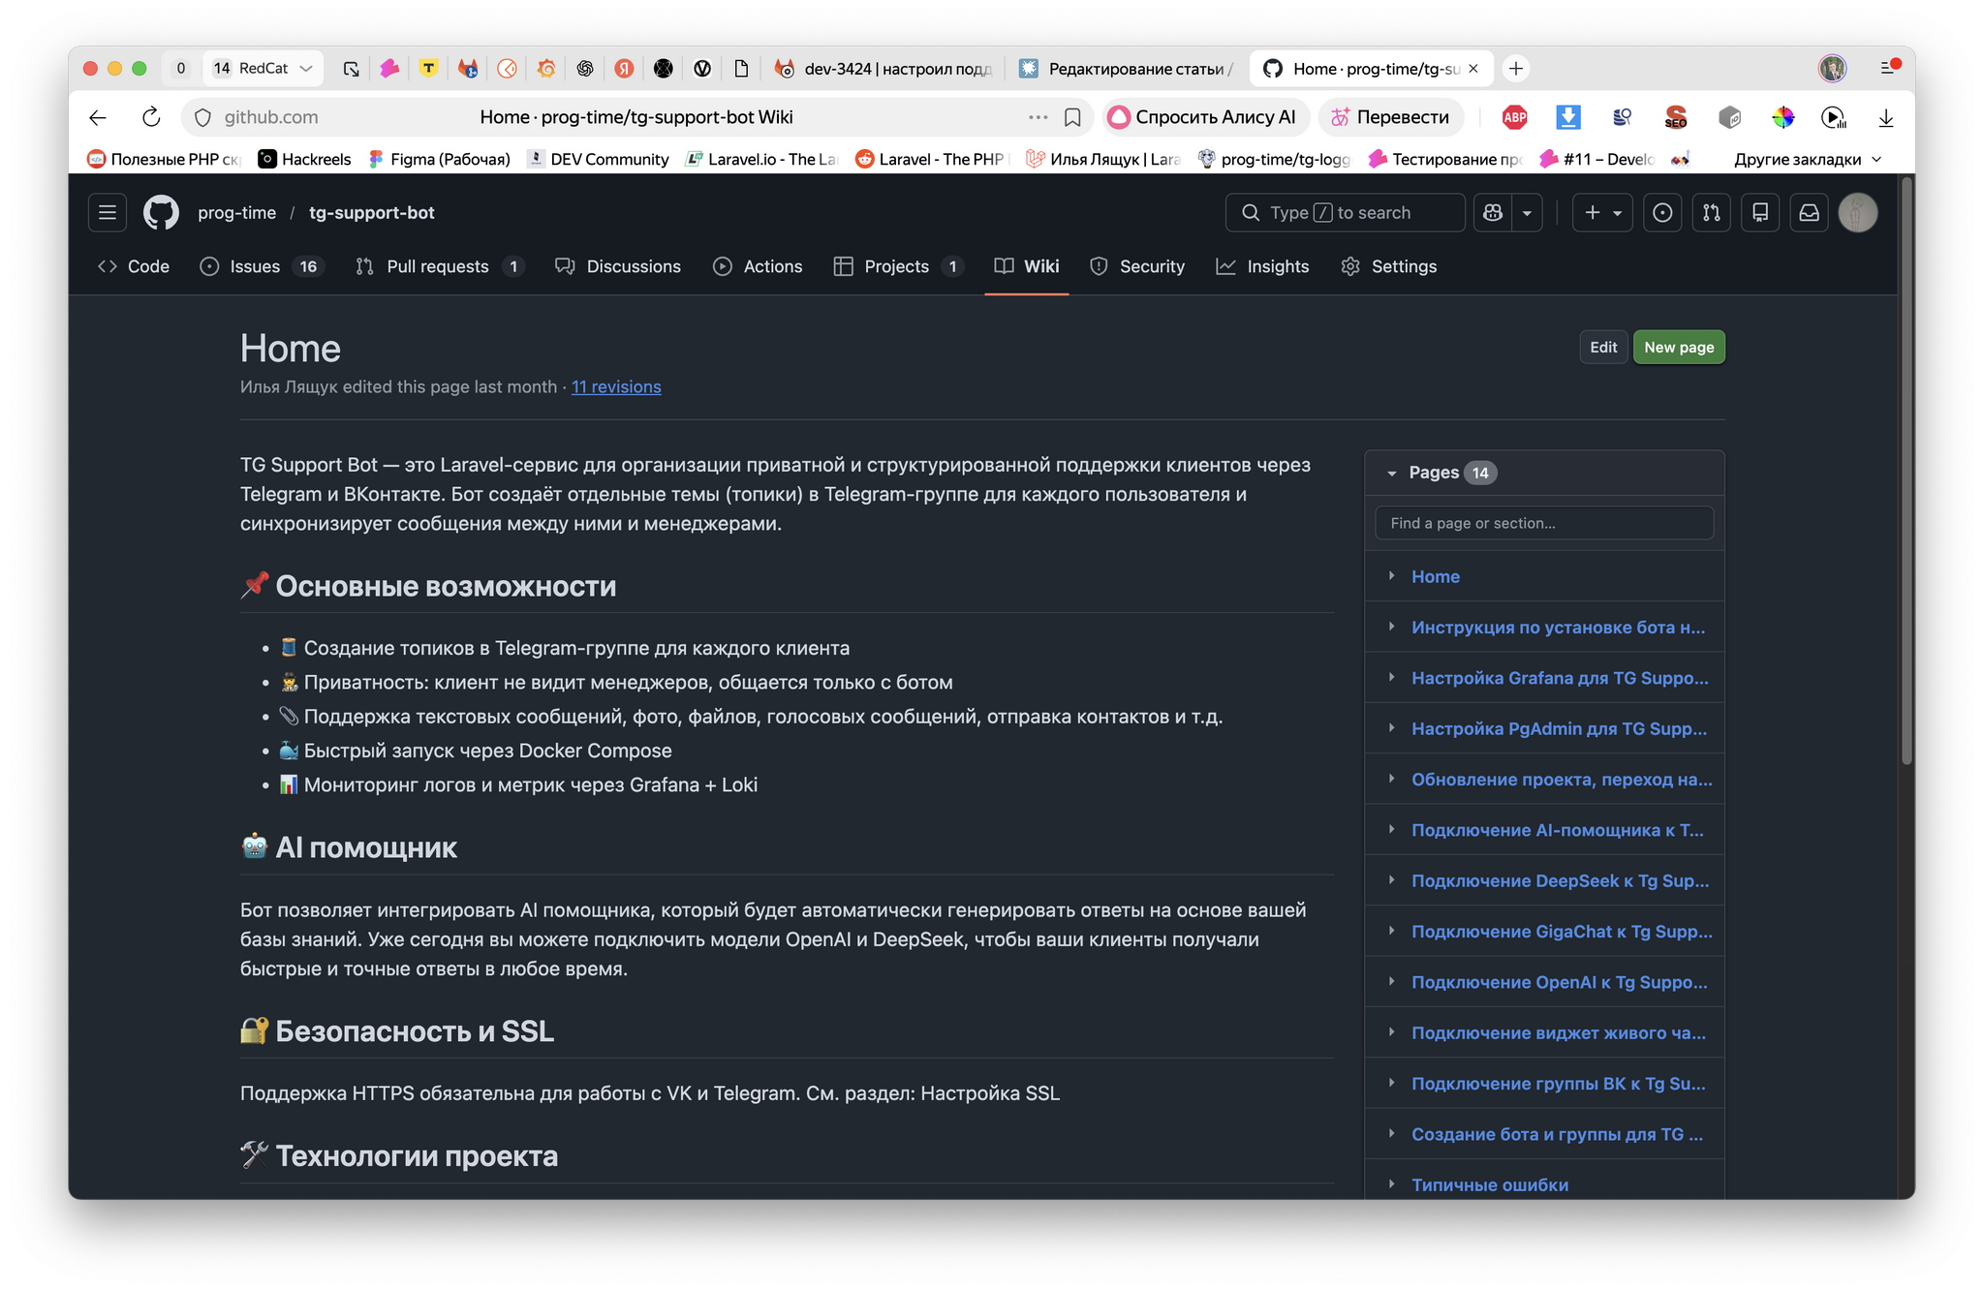Click the AdBlock Plus extension icon
The height and width of the screenshot is (1290, 1984).
(1514, 117)
